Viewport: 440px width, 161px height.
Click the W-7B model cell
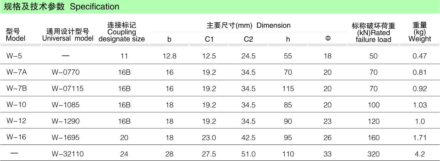tap(17, 88)
